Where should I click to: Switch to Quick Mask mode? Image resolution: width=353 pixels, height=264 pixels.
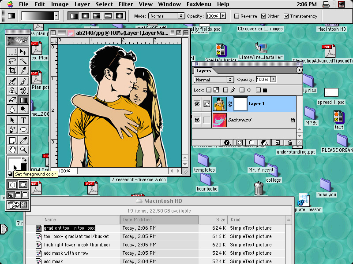pos(23,185)
